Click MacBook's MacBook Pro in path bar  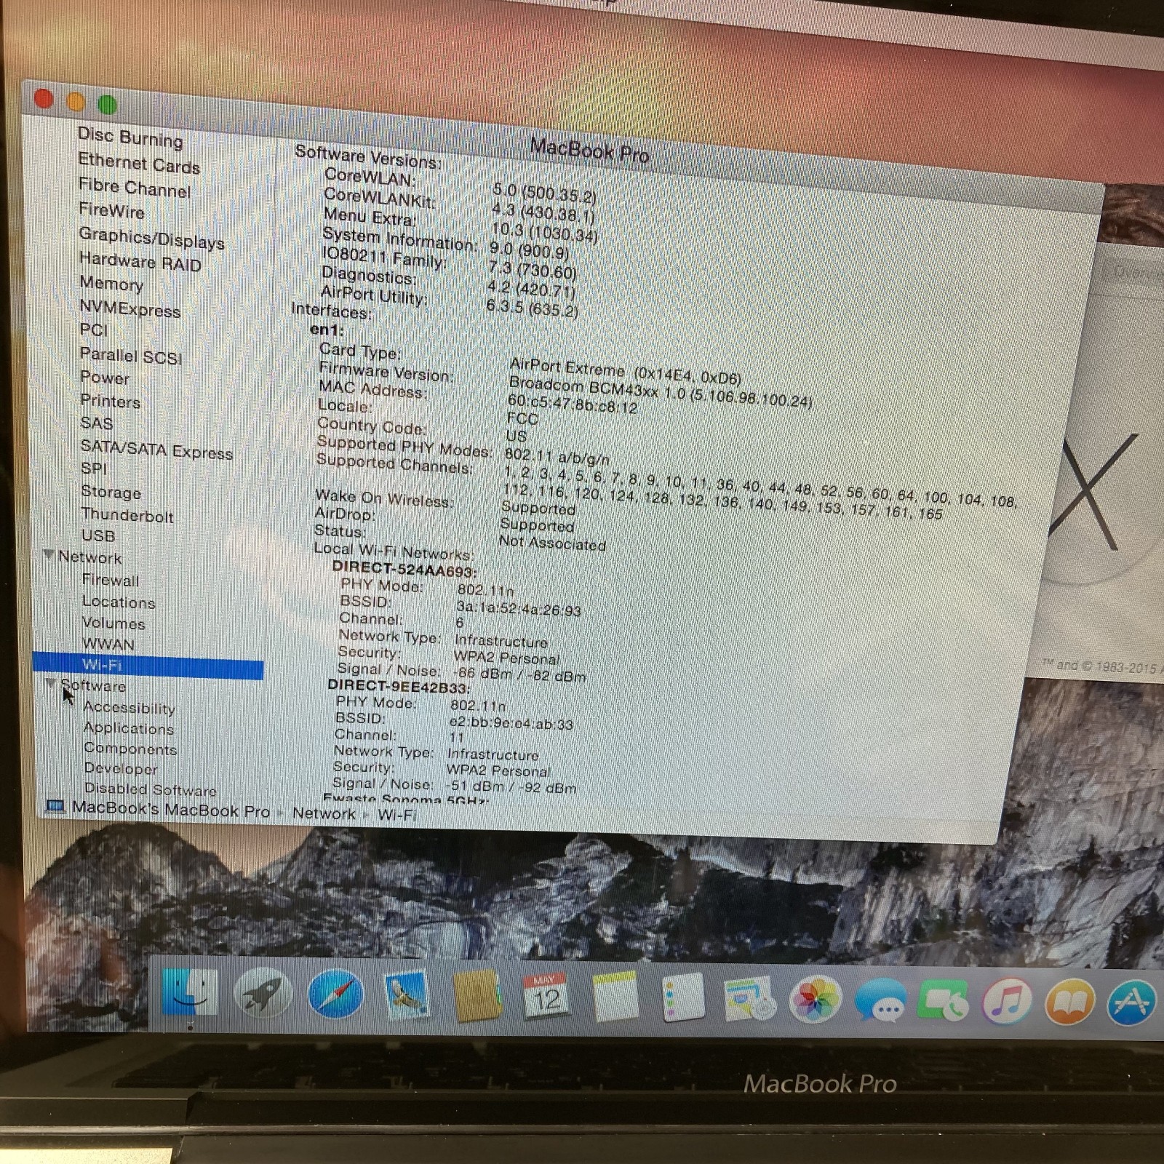click(171, 809)
